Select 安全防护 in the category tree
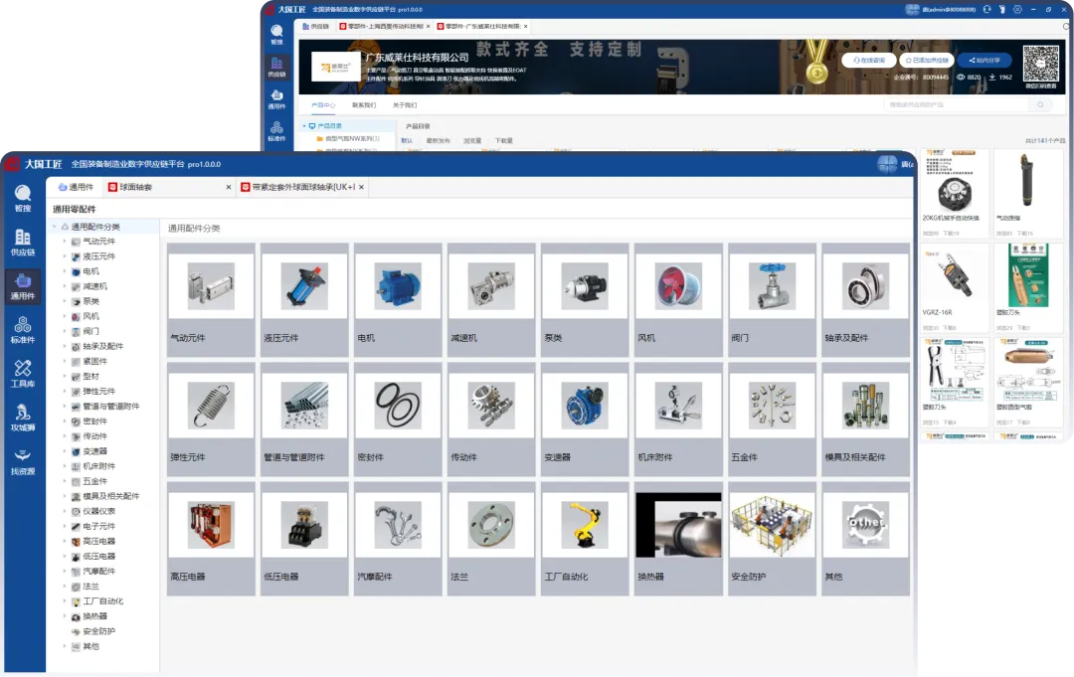 coord(98,631)
